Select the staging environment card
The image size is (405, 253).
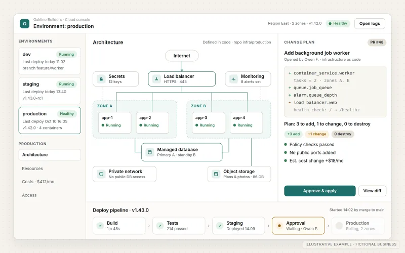point(50,91)
